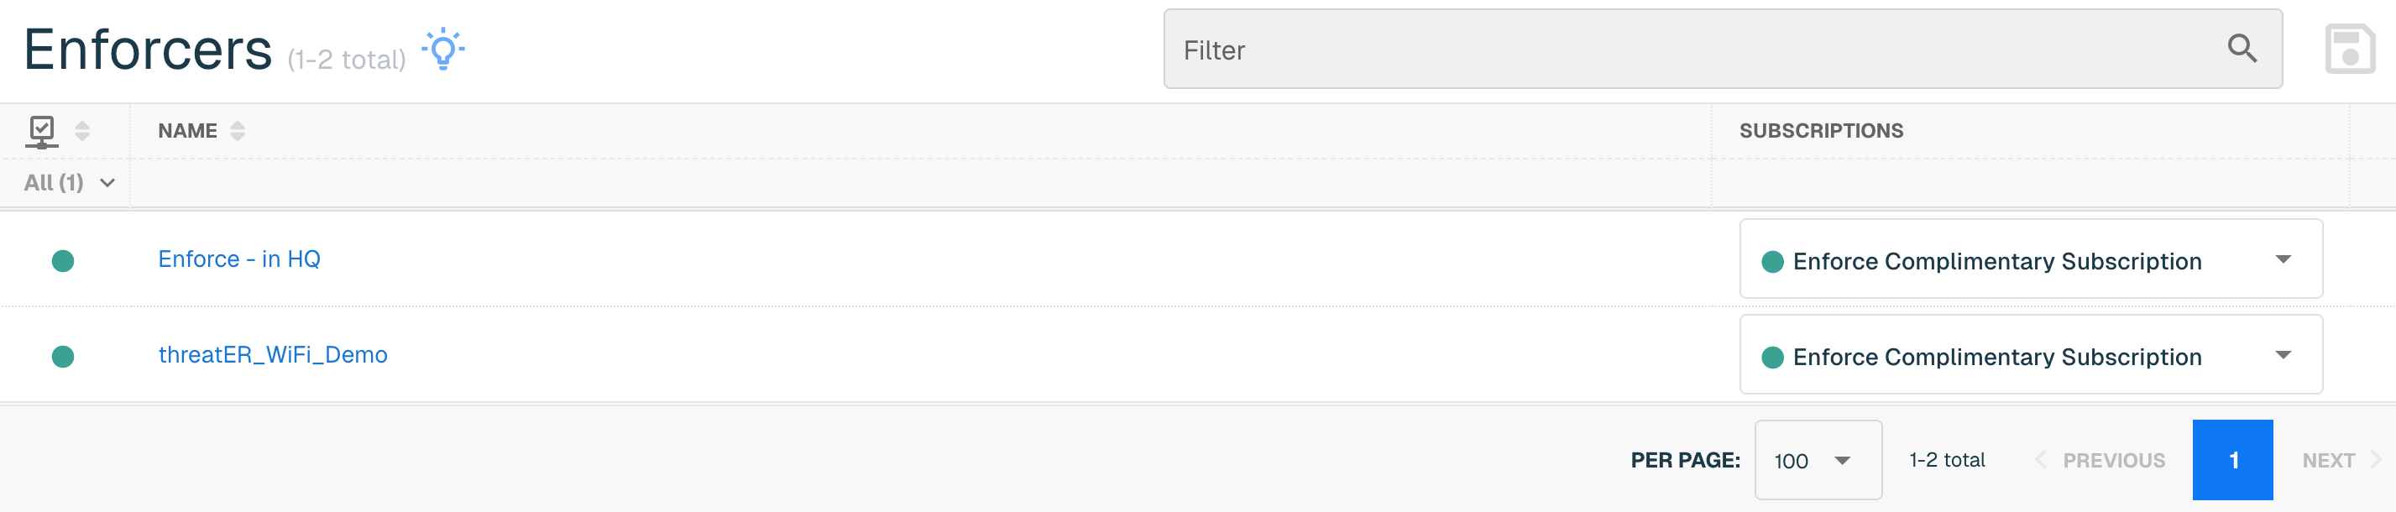Click the NAME column header label
Viewport: 2396px width, 512px height.
tap(188, 131)
